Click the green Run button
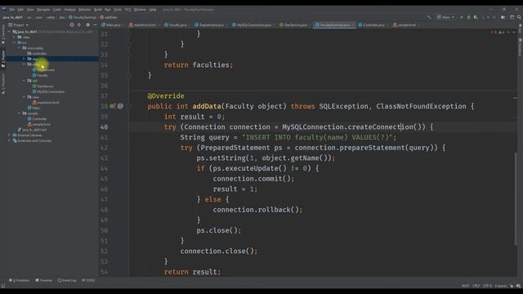The height and width of the screenshot is (294, 523). click(x=462, y=17)
